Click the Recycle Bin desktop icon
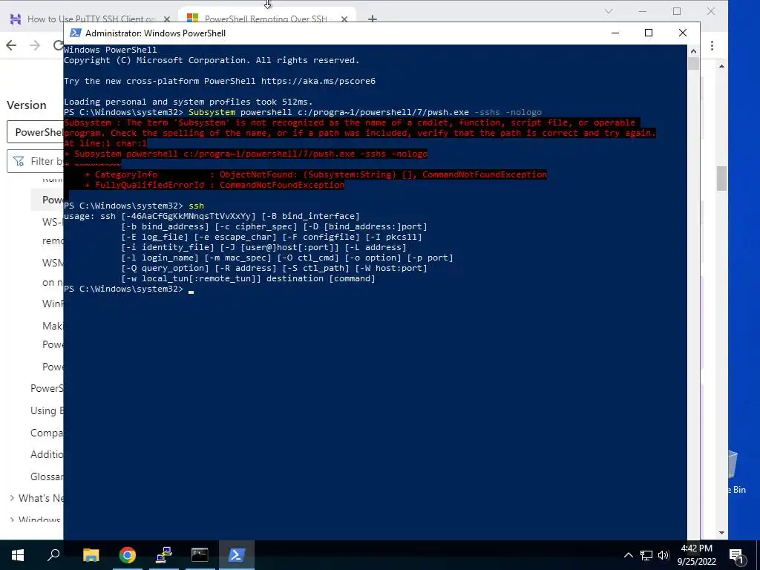The image size is (760, 570). [x=736, y=473]
